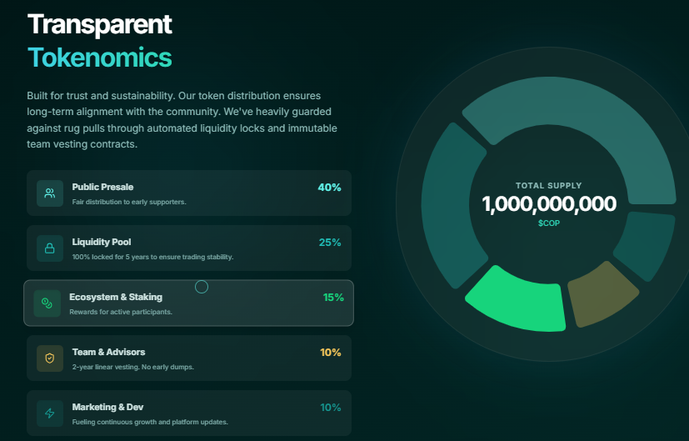Click the 10% Team & Advisors value
689x441 pixels.
point(331,352)
